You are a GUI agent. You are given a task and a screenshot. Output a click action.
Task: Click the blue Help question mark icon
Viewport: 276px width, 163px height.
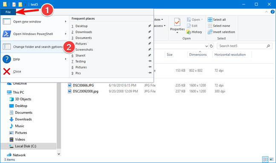pyautogui.click(x=7, y=59)
